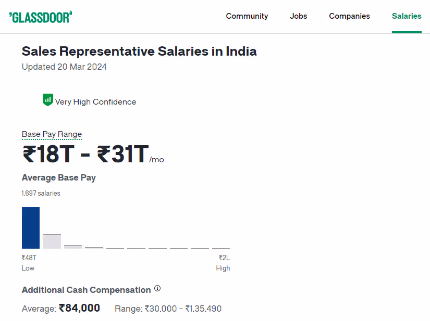Click the Sales Representative Salaries in India heading

pos(139,51)
